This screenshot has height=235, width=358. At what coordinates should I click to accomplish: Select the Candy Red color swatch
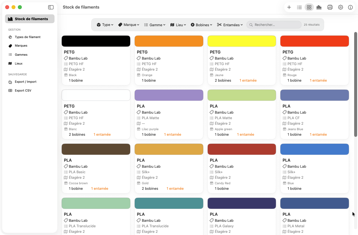[x=242, y=149]
